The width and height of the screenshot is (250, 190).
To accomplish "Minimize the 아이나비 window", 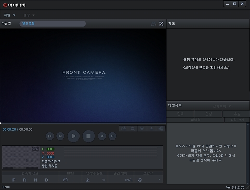I will 227,4.
